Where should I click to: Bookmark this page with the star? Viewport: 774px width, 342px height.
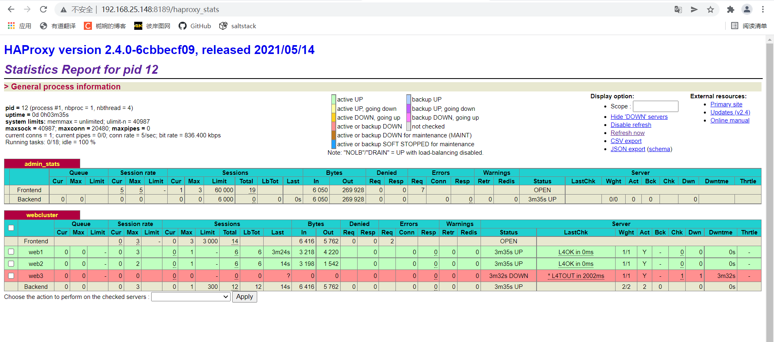(x=710, y=10)
